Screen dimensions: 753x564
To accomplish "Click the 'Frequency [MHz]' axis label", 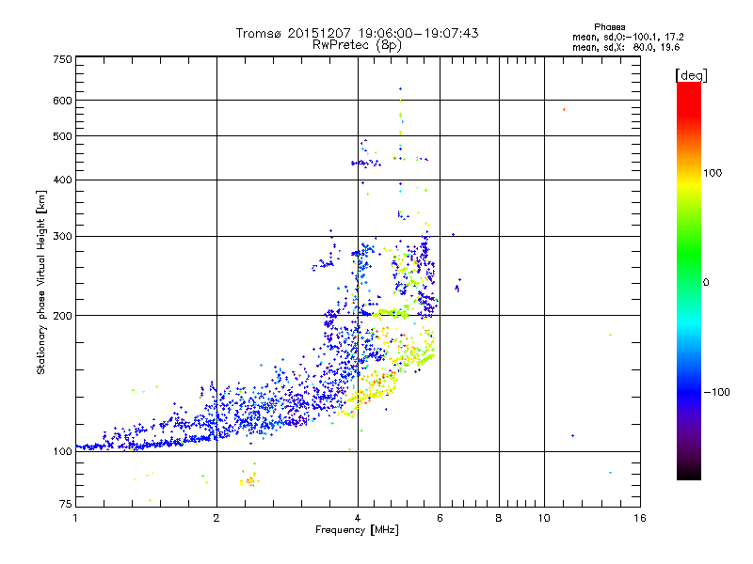I will pos(357,530).
